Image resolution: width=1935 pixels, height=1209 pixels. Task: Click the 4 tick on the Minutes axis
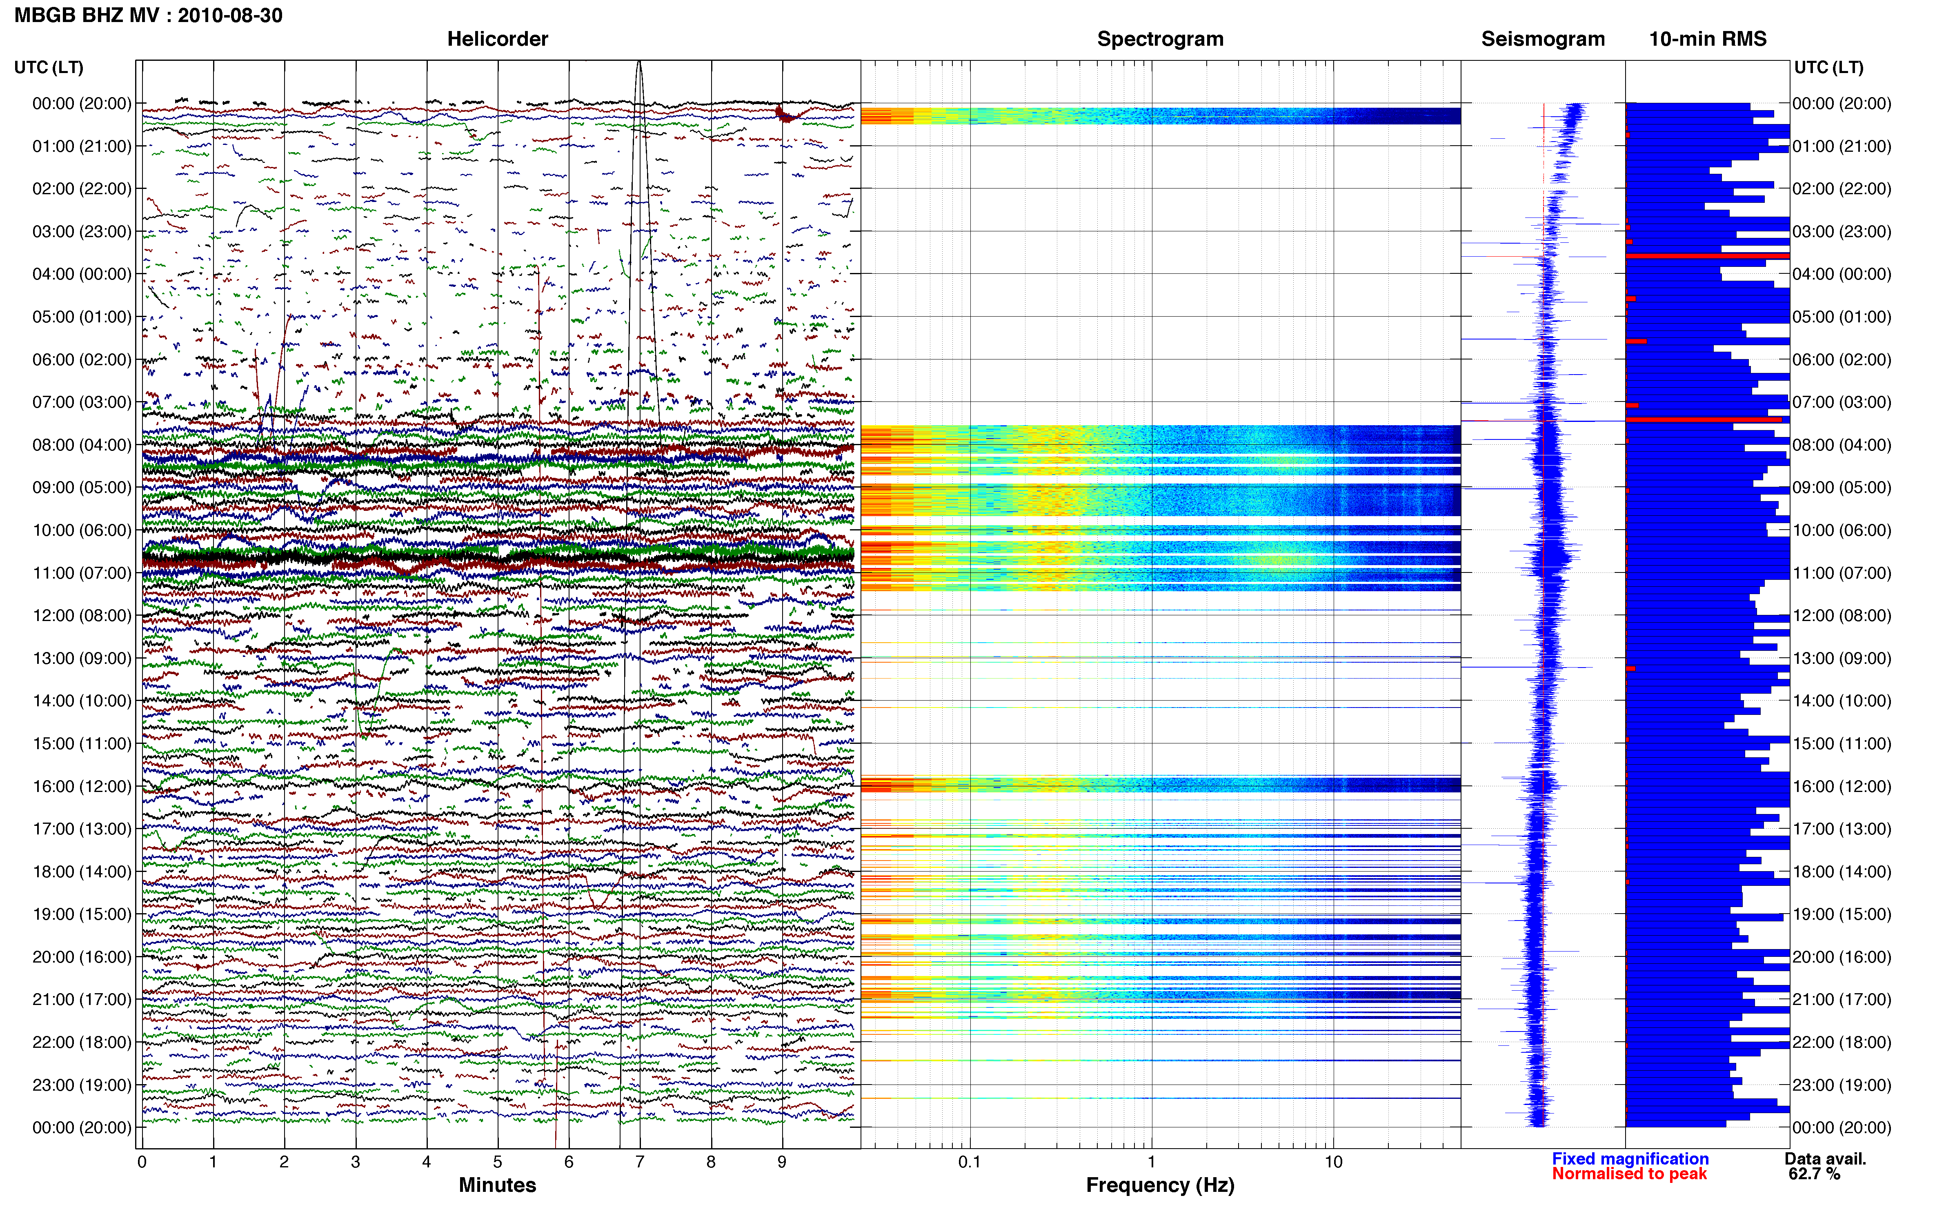tap(426, 1162)
